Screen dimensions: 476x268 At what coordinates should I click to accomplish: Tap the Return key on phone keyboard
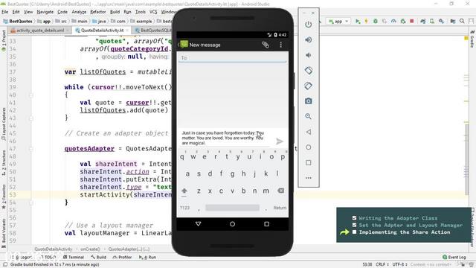[x=280, y=208]
